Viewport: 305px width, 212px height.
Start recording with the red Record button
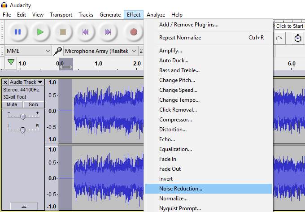click(134, 32)
